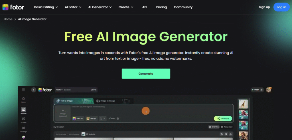Image resolution: width=292 pixels, height=140 pixels.
Task: Switch to Grid View
Action: click(214, 127)
